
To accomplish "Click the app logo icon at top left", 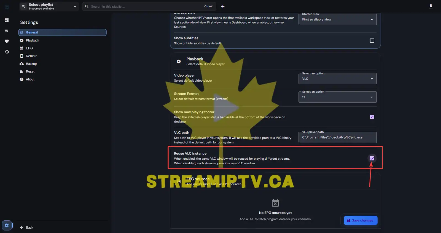I will [7, 7].
